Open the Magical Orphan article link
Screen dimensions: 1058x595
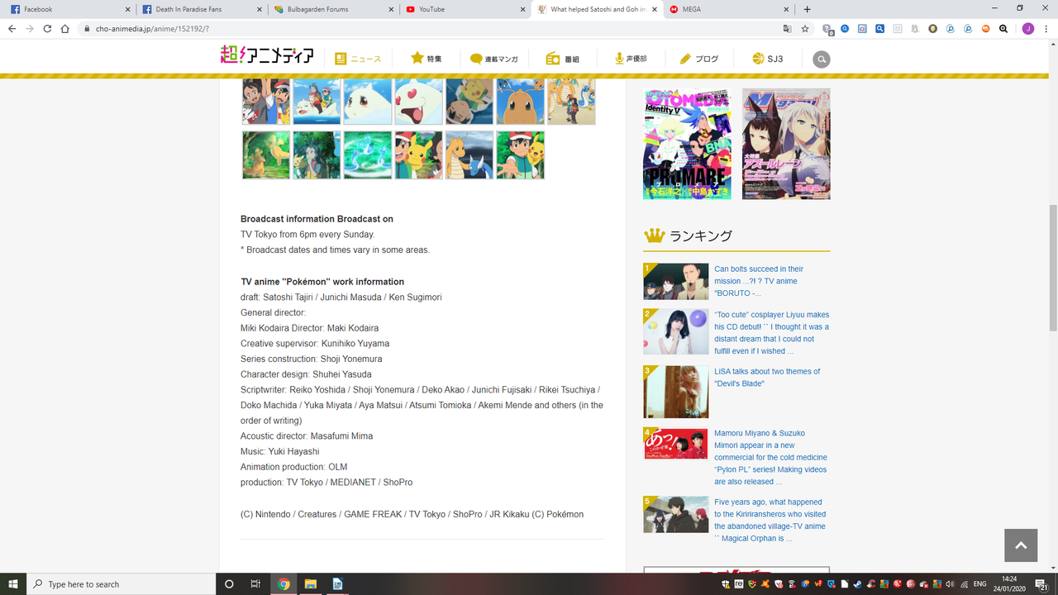pyautogui.click(x=770, y=520)
